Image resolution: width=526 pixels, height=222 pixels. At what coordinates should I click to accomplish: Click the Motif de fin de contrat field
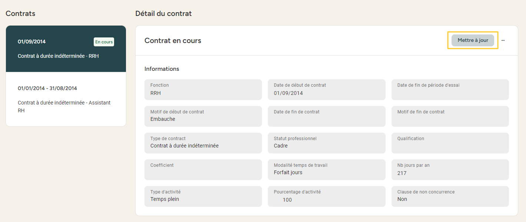pyautogui.click(x=450, y=116)
